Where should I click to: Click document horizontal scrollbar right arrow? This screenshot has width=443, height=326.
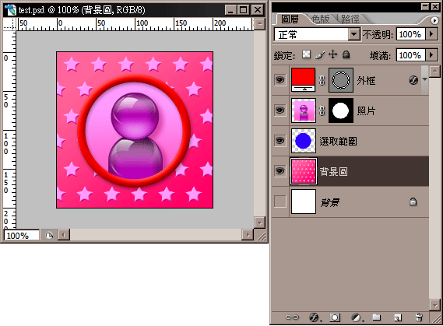click(x=248, y=234)
